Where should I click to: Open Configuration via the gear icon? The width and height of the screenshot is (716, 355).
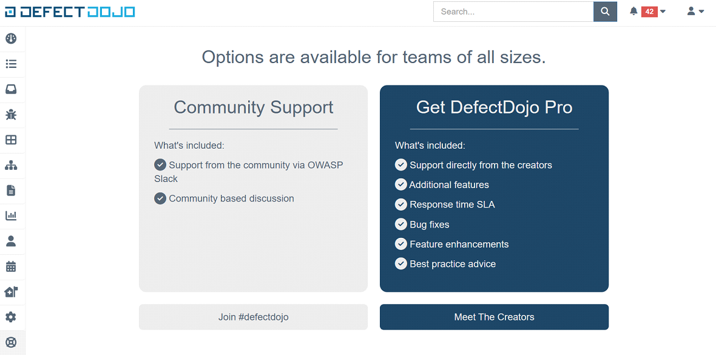click(12, 317)
